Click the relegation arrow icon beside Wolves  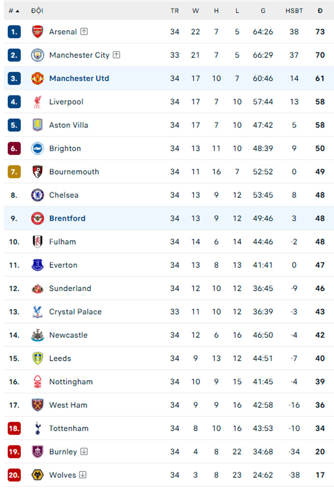click(83, 475)
